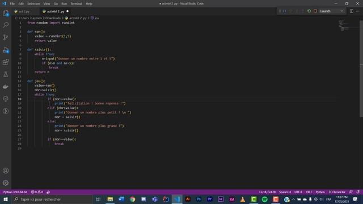Click the "def saisir():" line
This screenshot has width=363, height=204.
click(39, 49)
